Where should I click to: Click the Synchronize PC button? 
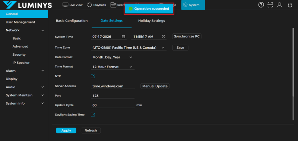click(187, 36)
